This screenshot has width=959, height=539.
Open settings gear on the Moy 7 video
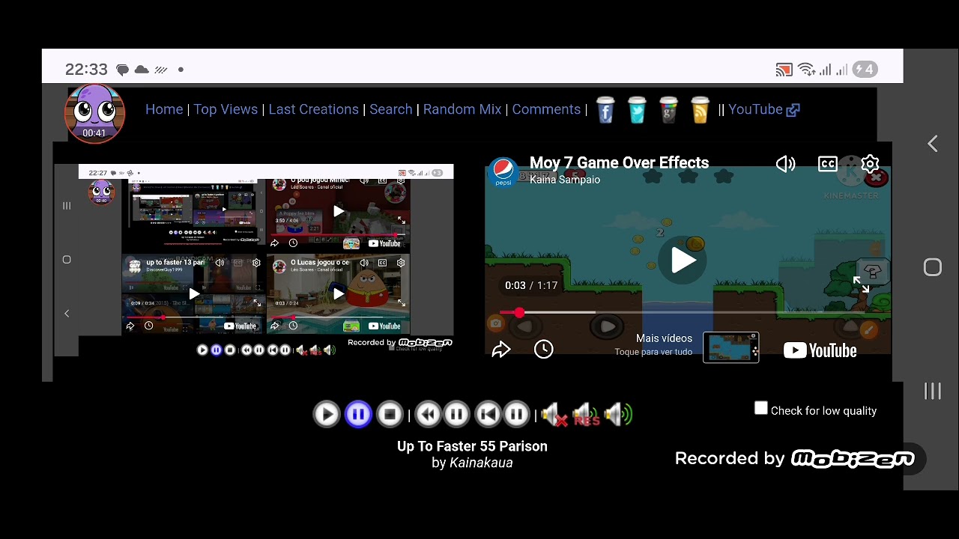(x=870, y=164)
